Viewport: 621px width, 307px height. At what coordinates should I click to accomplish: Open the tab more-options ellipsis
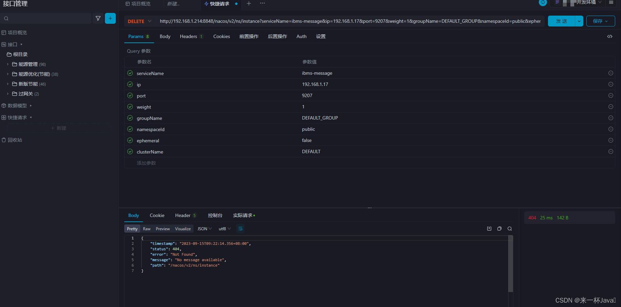click(x=262, y=3)
